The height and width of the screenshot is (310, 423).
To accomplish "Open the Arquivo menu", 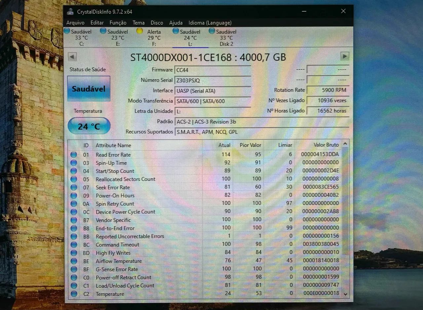I will click(x=75, y=23).
